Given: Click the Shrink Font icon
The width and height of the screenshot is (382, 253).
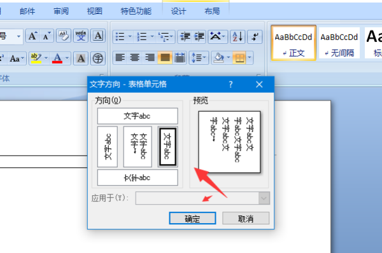Looking at the screenshot, I should tap(46, 36).
